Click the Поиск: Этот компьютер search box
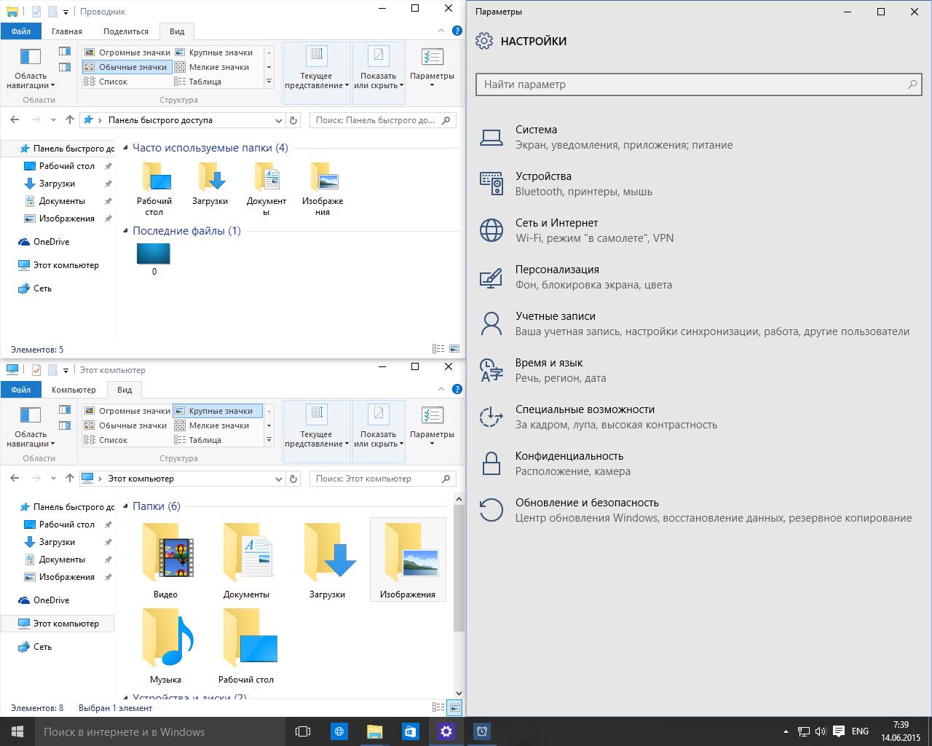Viewport: 932px width, 746px height. click(383, 479)
